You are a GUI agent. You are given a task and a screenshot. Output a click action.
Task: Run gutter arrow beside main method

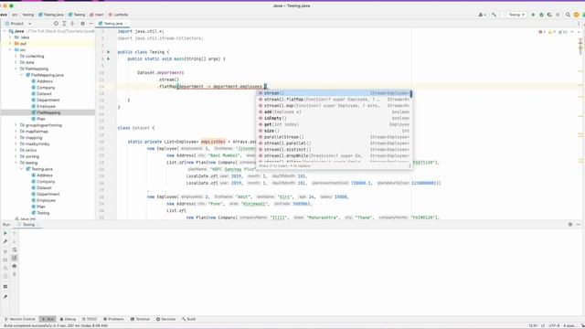pyautogui.click(x=109, y=58)
